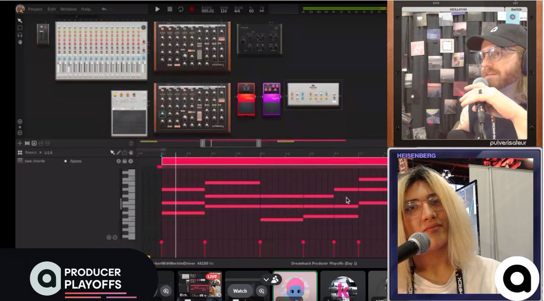Screen dimensions: 544x301
Task: Click the white device with dark pad
Action: (x=129, y=113)
